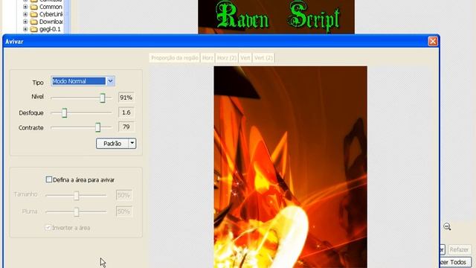Expand the Download folder in tree

[25, 22]
